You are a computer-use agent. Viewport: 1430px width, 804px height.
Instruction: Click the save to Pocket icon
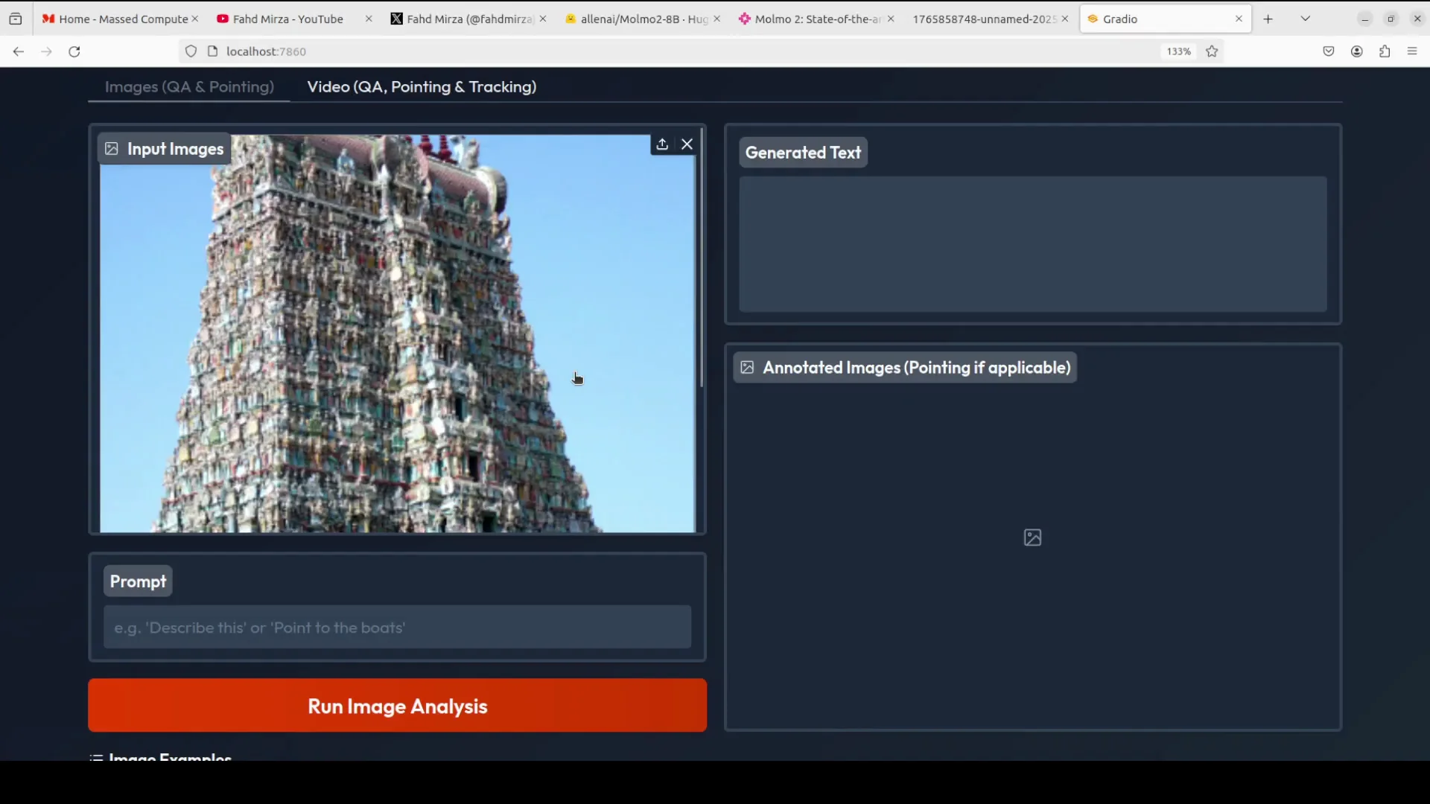pyautogui.click(x=1329, y=51)
